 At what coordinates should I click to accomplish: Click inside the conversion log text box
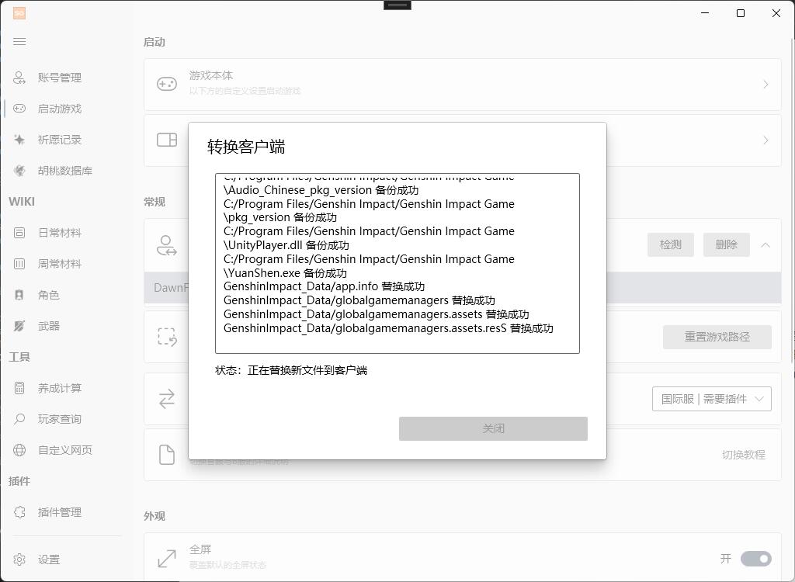click(397, 264)
